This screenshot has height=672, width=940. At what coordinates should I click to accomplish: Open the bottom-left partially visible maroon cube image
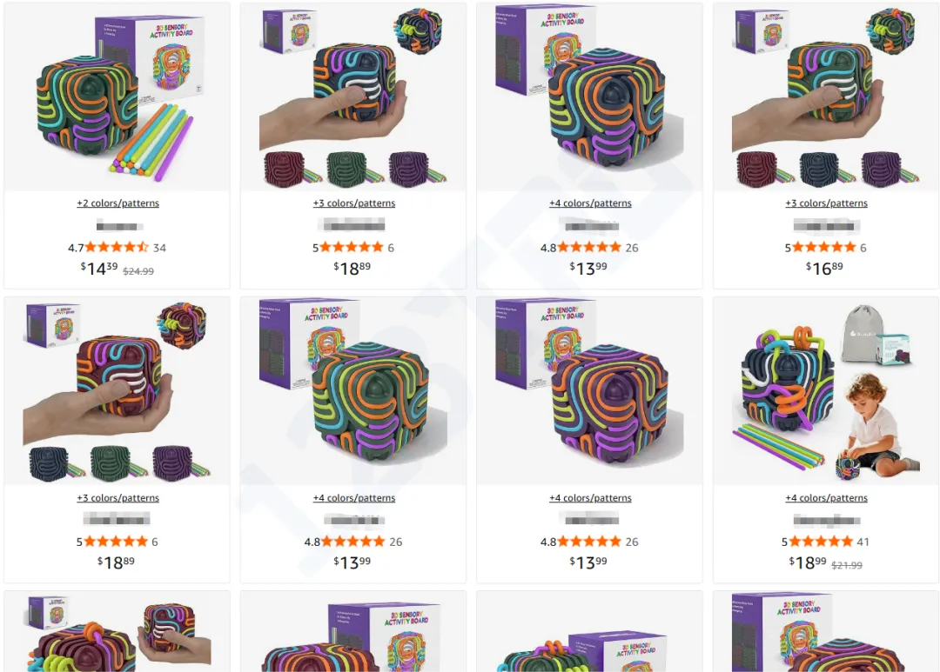pos(117,632)
